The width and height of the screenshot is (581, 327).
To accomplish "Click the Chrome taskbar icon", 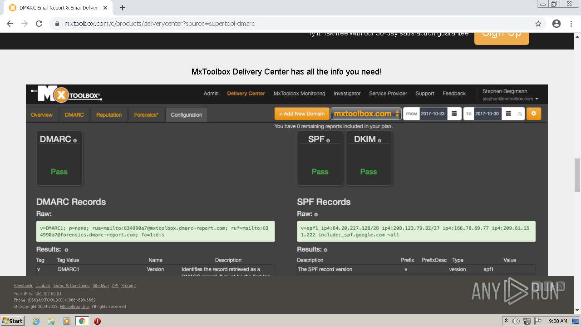I will [x=82, y=321].
